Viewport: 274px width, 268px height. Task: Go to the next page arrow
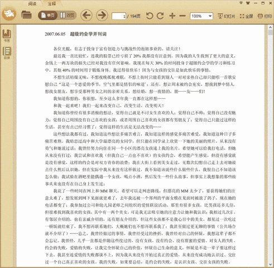point(102,15)
